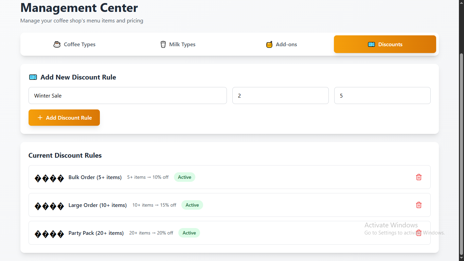Screen dimensions: 464x261
Task: Click the Add Discount Rule button
Action: point(64,118)
